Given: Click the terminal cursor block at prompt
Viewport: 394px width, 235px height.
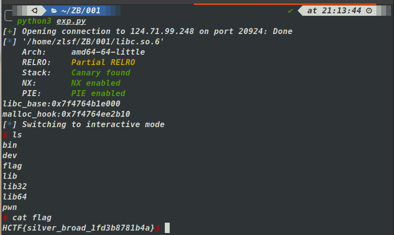Looking at the screenshot, I should tap(167, 228).
